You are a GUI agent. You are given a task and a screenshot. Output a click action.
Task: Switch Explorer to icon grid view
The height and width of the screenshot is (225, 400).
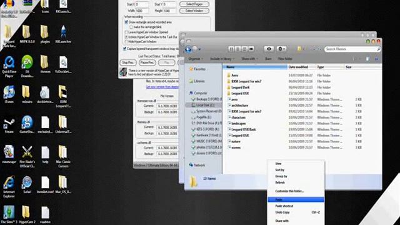tap(231, 49)
